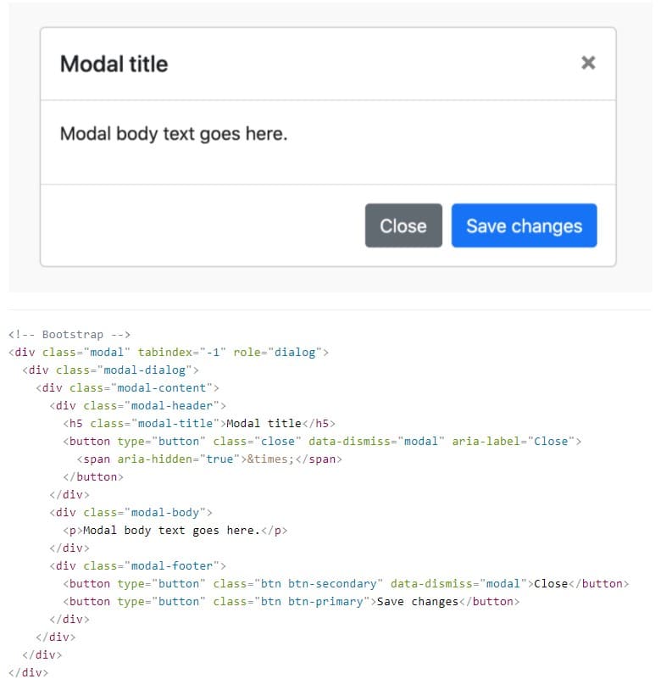Click the blue Save changes button
This screenshot has width=661, height=690.
point(524,225)
